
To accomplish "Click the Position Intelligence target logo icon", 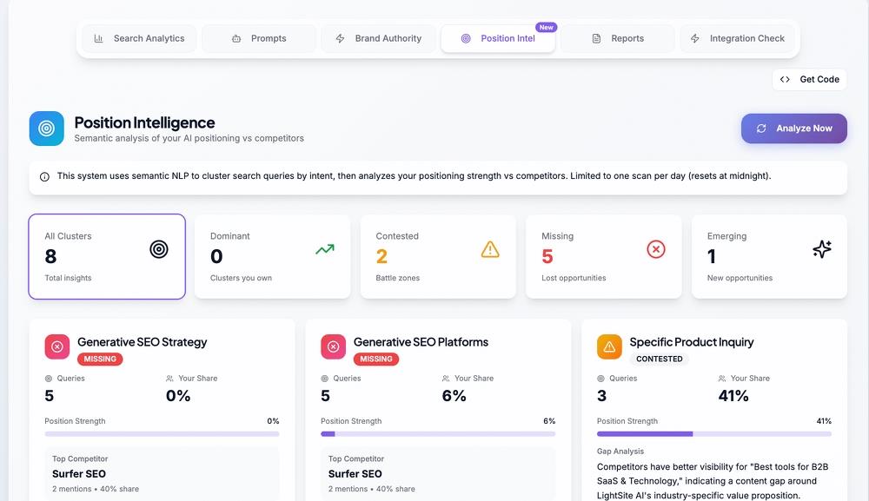I will pyautogui.click(x=47, y=129).
